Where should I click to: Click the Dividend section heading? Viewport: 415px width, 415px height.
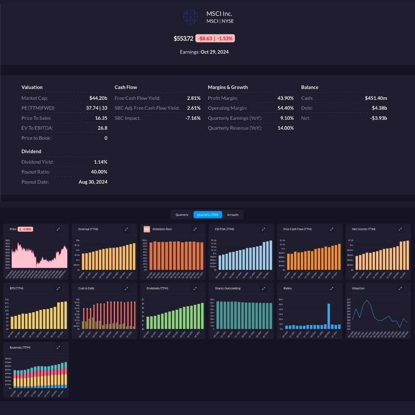(x=31, y=151)
